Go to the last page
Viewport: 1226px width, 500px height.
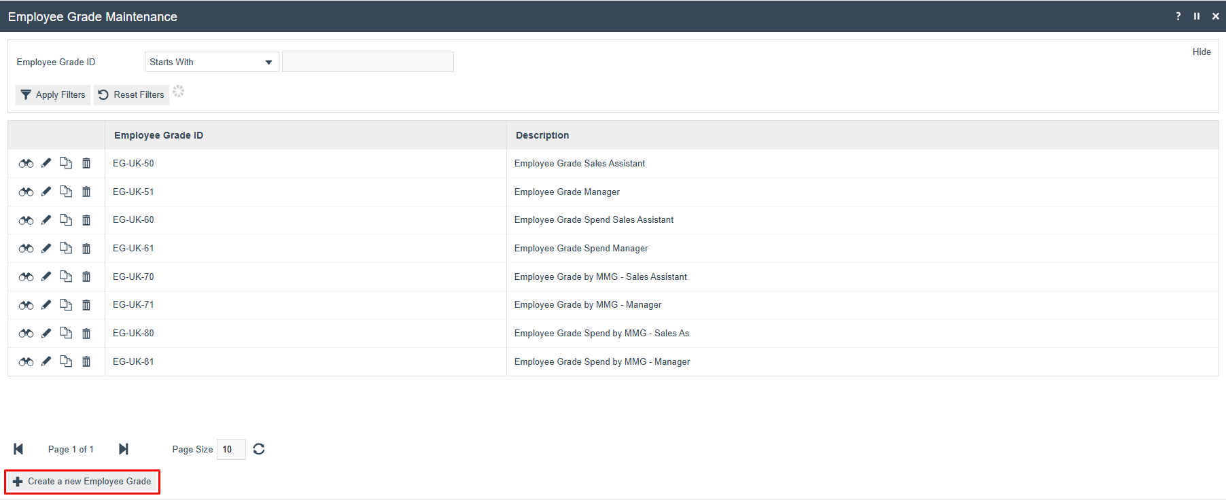(123, 449)
